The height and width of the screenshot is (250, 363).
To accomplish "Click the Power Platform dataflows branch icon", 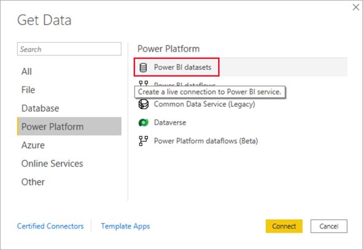I will click(x=143, y=141).
